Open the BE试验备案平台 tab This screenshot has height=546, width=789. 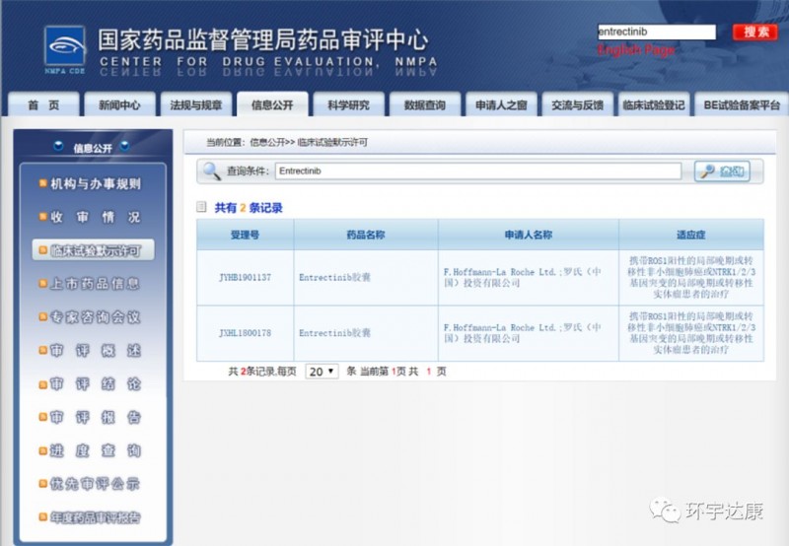742,104
